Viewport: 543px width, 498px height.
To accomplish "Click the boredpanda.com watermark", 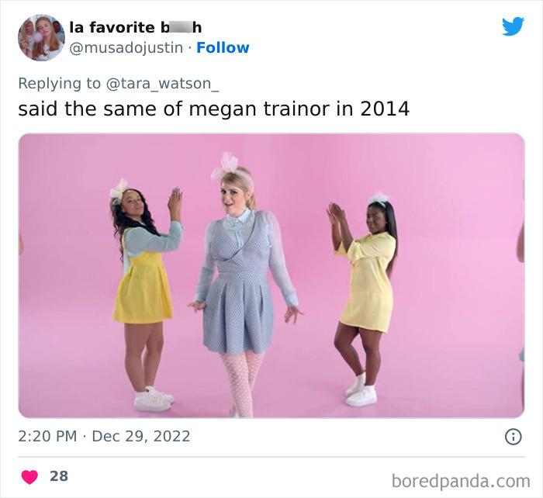I will click(x=461, y=481).
